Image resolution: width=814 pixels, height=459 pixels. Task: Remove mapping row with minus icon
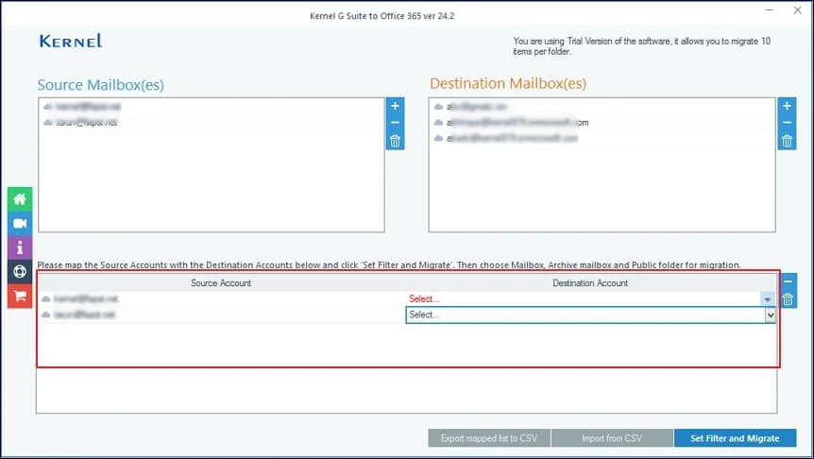pyautogui.click(x=789, y=281)
